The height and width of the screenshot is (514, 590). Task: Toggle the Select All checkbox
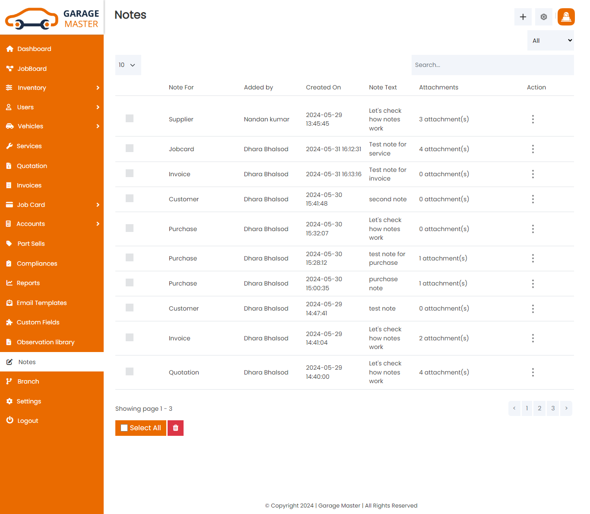[x=124, y=428]
